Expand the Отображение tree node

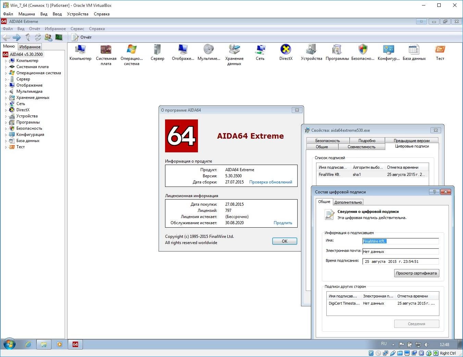[6, 85]
